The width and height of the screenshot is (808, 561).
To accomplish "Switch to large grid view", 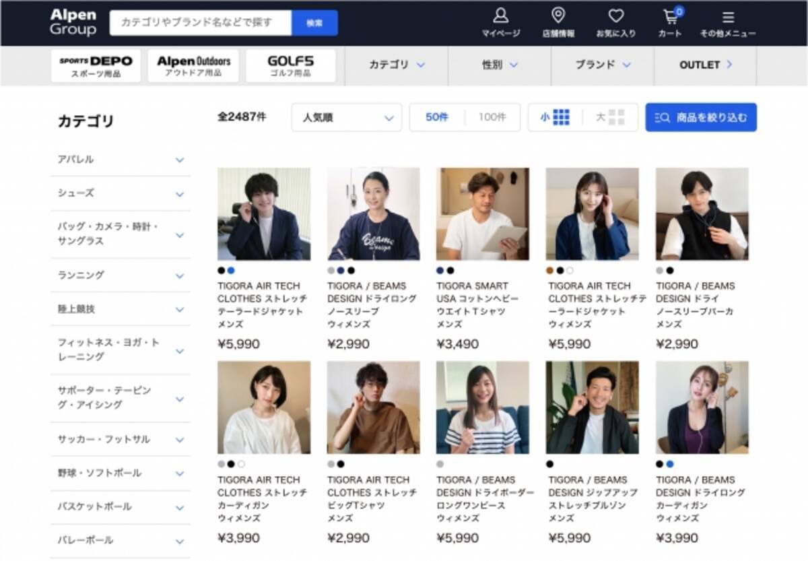I will click(611, 117).
